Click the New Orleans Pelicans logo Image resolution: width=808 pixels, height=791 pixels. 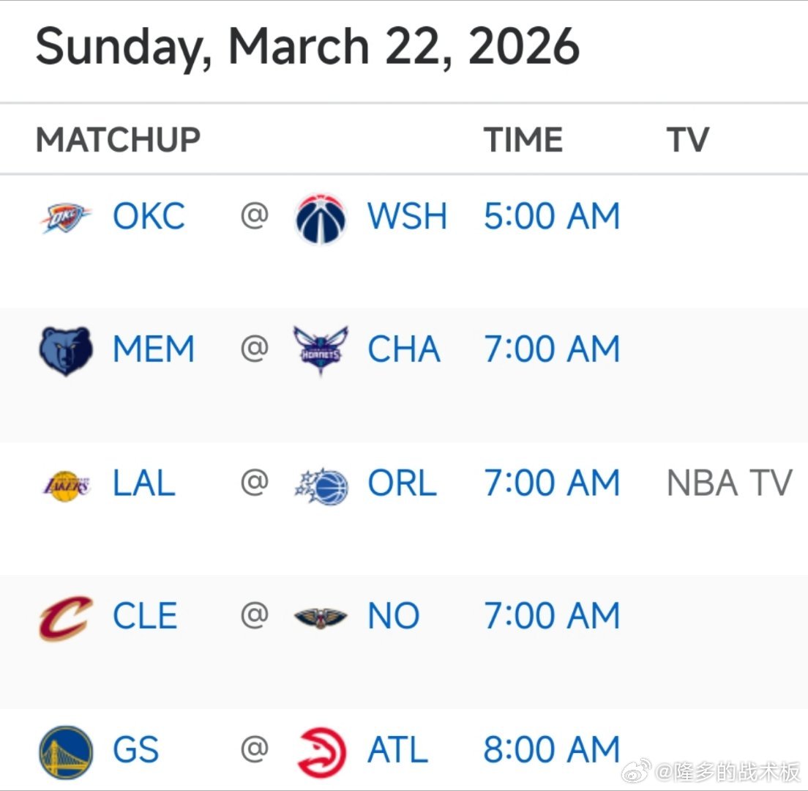321,618
